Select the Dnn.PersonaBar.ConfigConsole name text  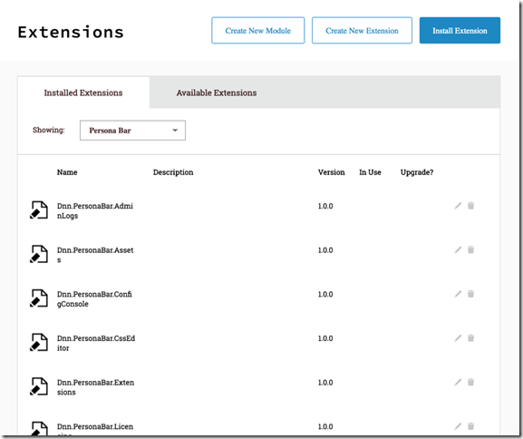[x=94, y=298]
